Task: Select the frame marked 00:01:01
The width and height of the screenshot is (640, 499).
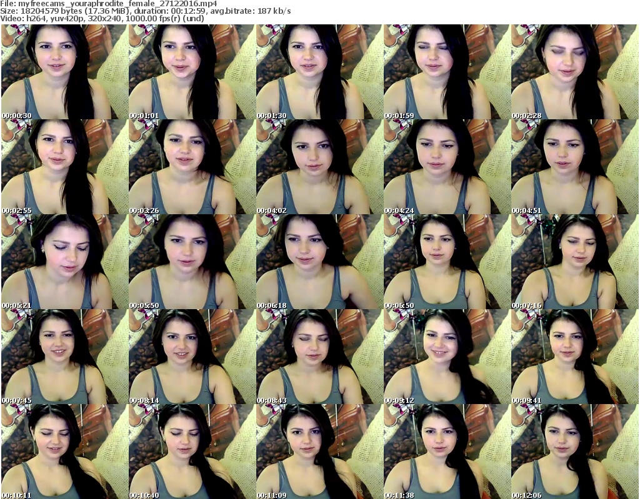Action: (192, 72)
